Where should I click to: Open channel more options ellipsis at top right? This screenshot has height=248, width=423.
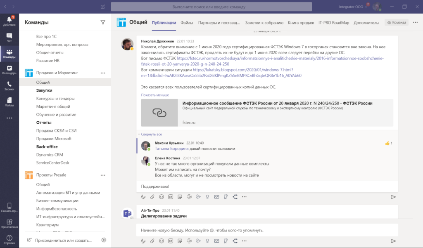(x=416, y=22)
